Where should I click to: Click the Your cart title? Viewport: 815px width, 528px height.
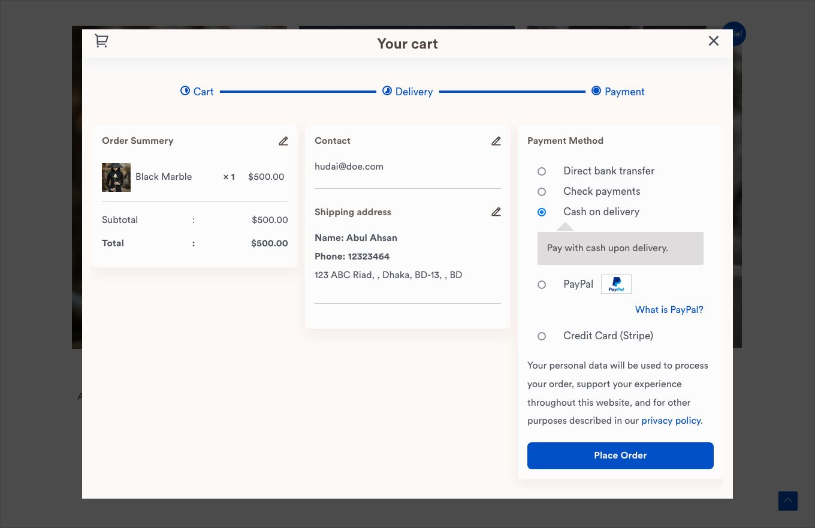pos(407,44)
